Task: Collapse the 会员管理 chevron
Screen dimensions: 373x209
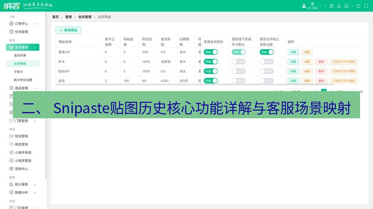Action: pyautogui.click(x=35, y=47)
